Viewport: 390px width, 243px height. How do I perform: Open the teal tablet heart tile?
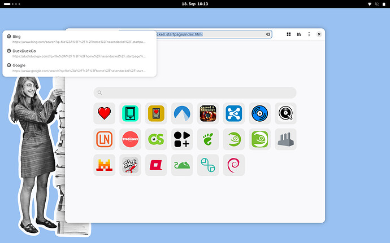point(131,113)
